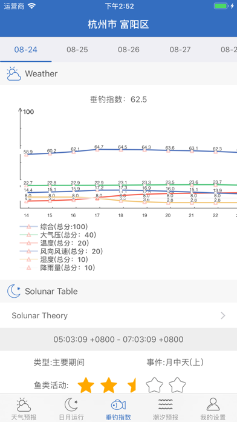Tap the Solunar Table moon icon

[x=14, y=291]
